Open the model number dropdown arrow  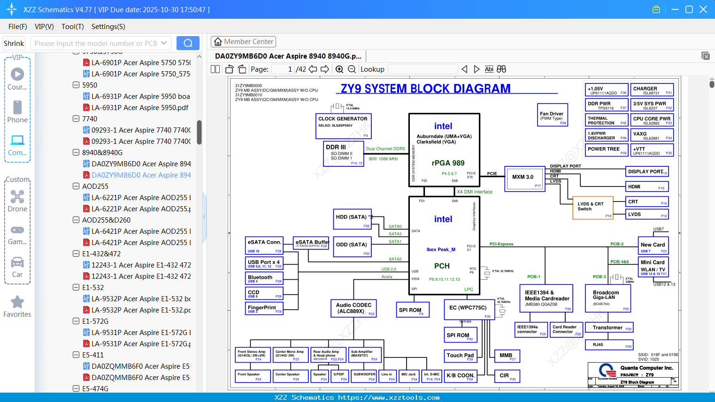click(164, 43)
